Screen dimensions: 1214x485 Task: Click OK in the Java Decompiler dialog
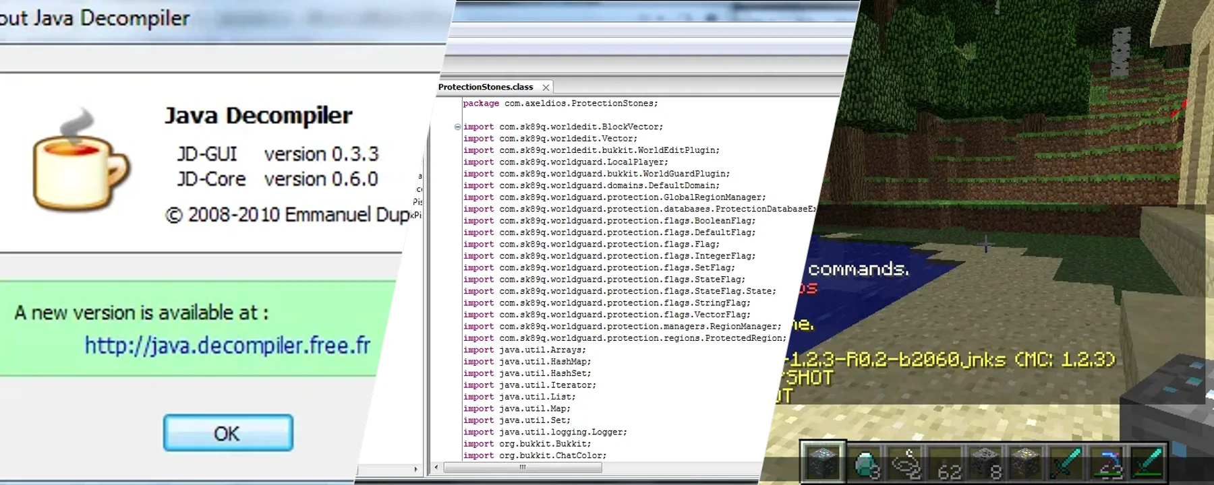coord(228,432)
